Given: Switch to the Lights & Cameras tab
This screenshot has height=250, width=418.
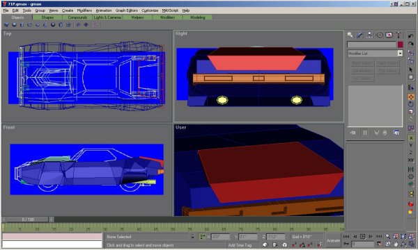Looking at the screenshot, I should [107, 17].
